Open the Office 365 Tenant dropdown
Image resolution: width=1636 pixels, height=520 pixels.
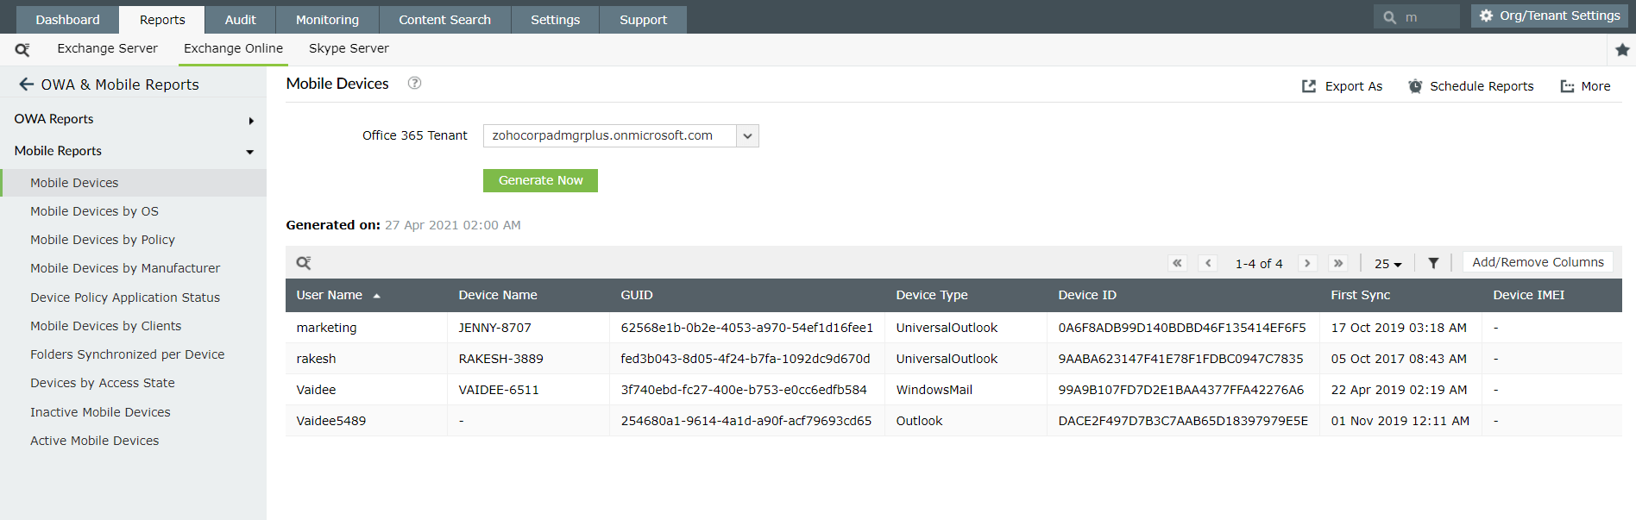(x=747, y=136)
